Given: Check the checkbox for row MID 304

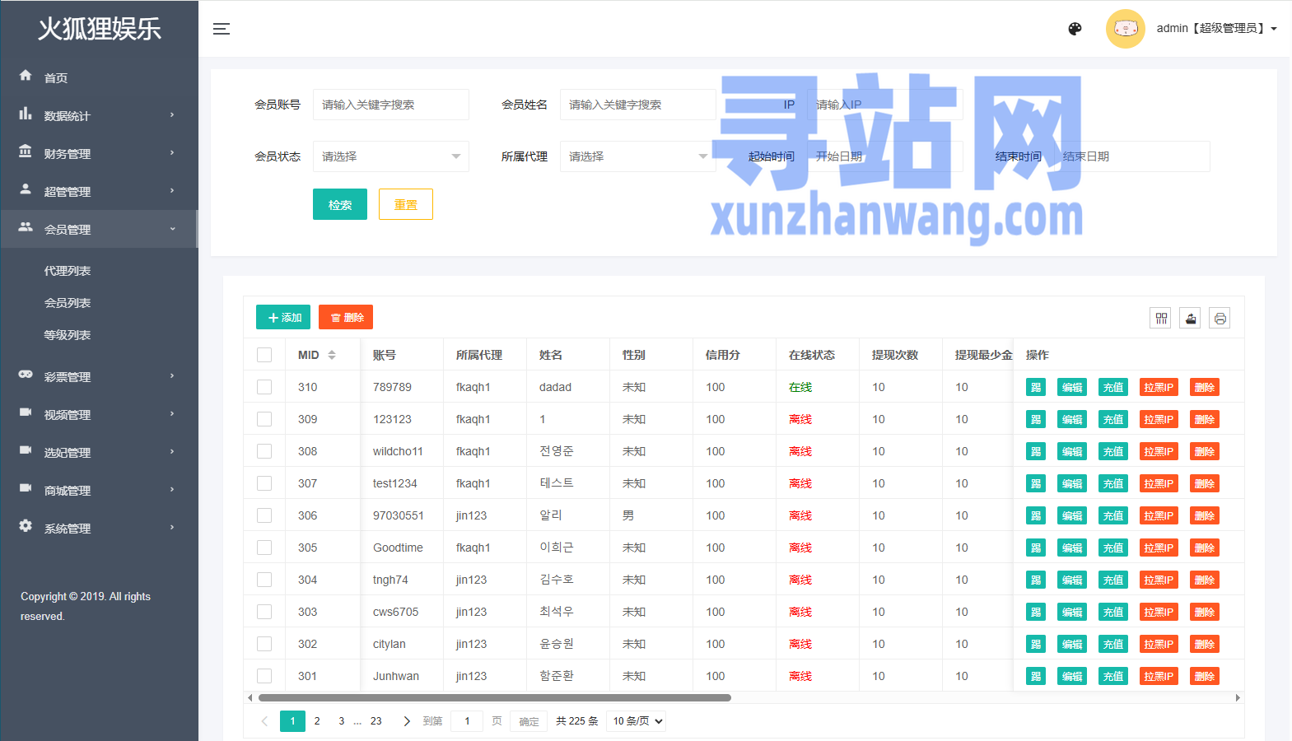Looking at the screenshot, I should 264,580.
